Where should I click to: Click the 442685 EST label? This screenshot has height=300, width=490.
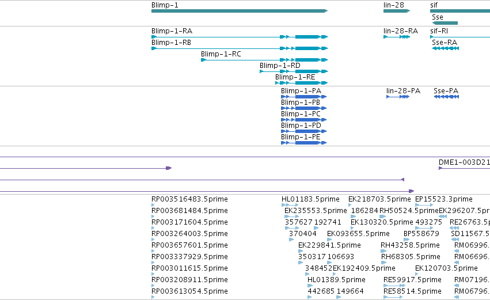(321, 292)
